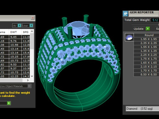Screen dimensions: 159x119
Task: Select the 1.35 X 1.35 gem row
Action: pyautogui.click(x=148, y=51)
